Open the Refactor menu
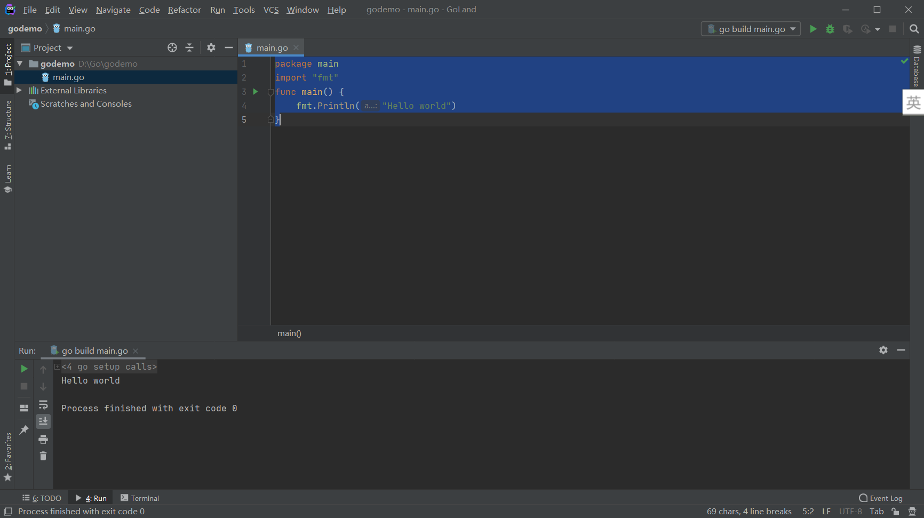The image size is (924, 518). coord(184,10)
